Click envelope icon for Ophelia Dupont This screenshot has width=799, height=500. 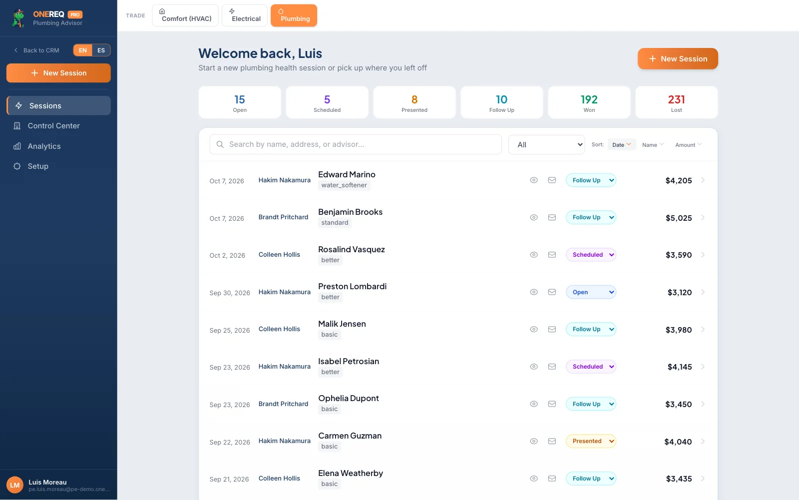coord(552,404)
